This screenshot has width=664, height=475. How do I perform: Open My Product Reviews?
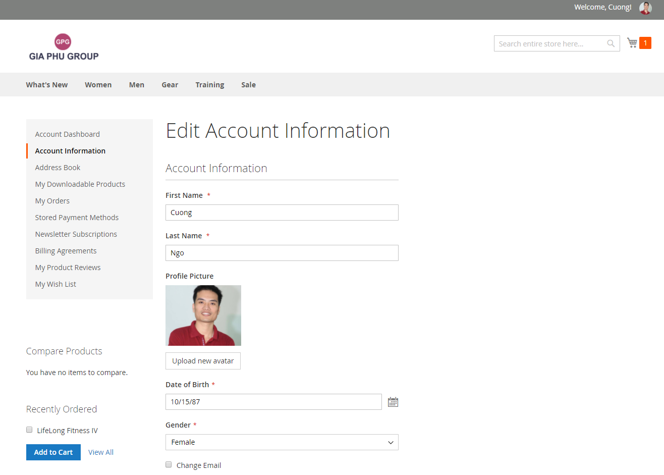click(68, 268)
